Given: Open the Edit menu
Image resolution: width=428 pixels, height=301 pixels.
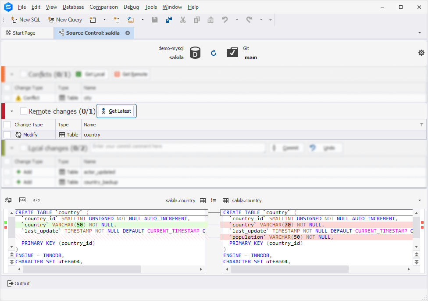Looking at the screenshot, I should [x=36, y=7].
